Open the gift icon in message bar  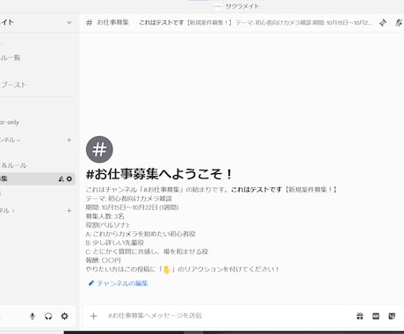(360, 316)
